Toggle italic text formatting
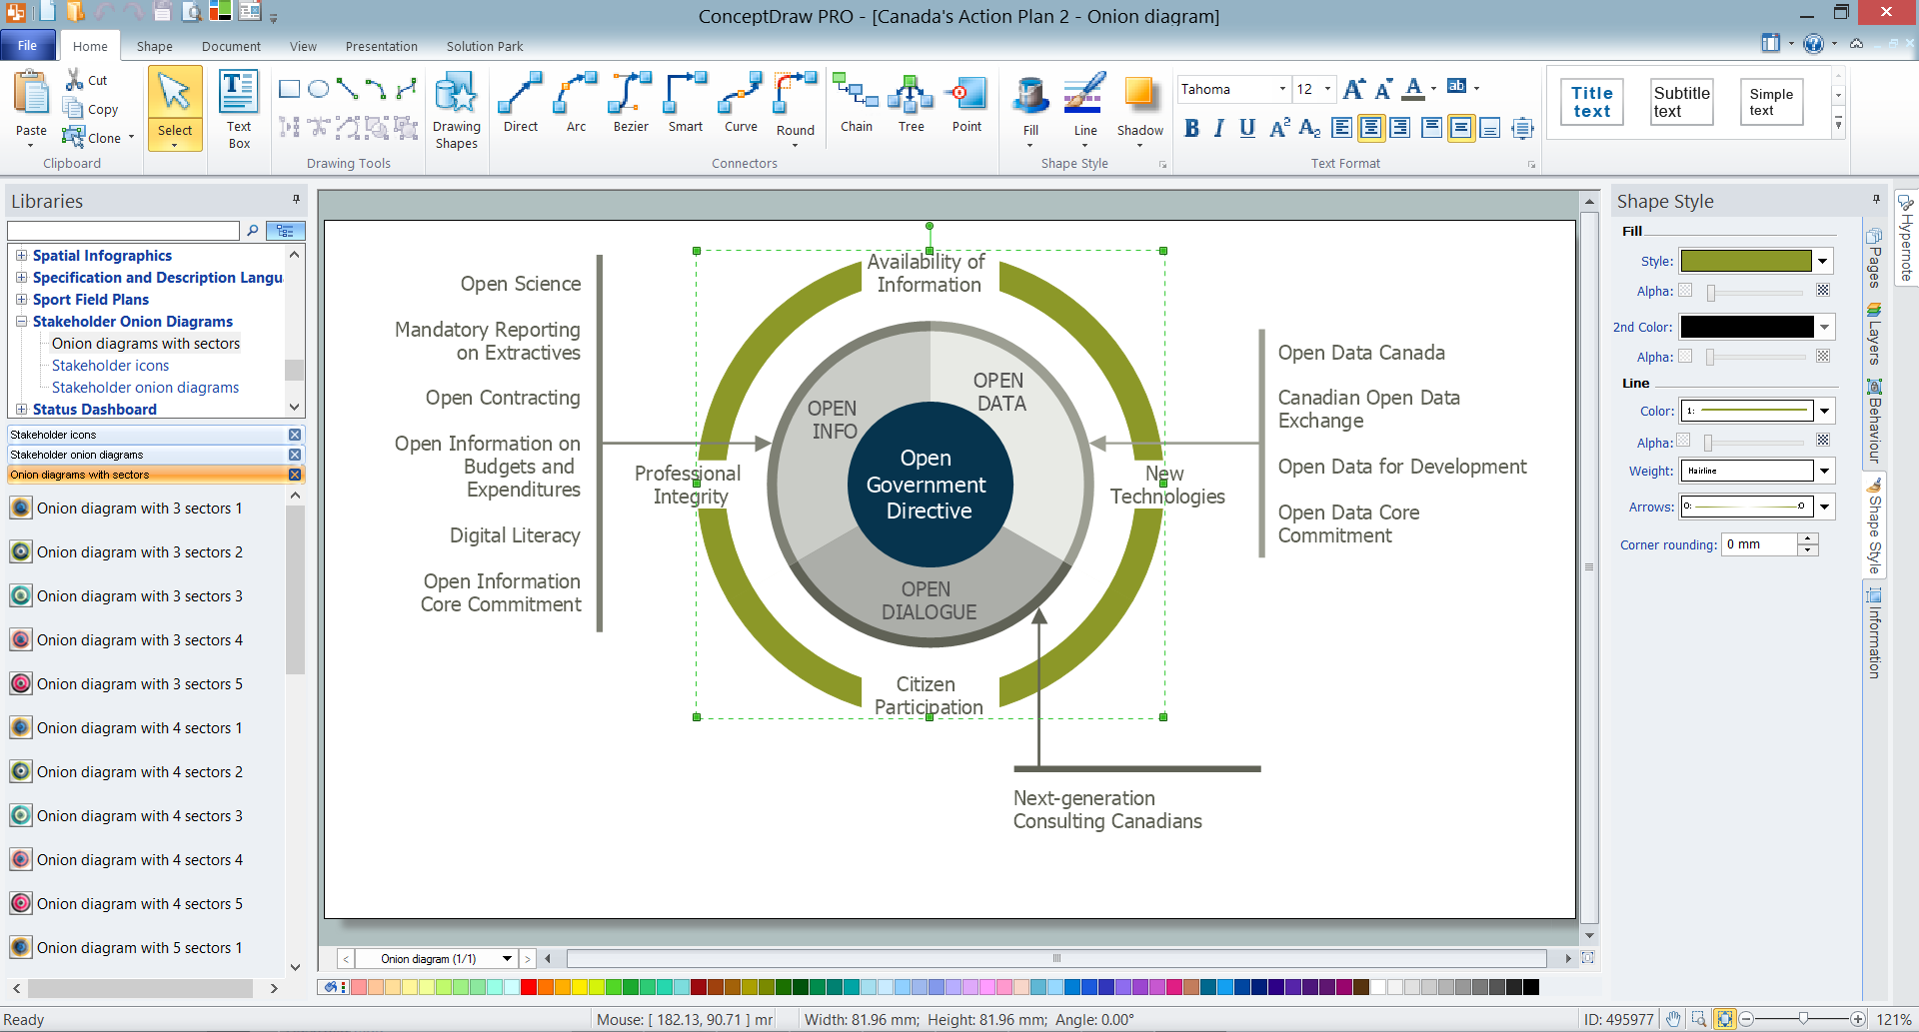 pos(1218,128)
